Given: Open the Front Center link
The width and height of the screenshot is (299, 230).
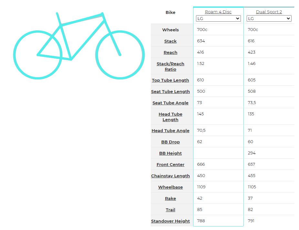Looking at the screenshot, I should (170, 164).
